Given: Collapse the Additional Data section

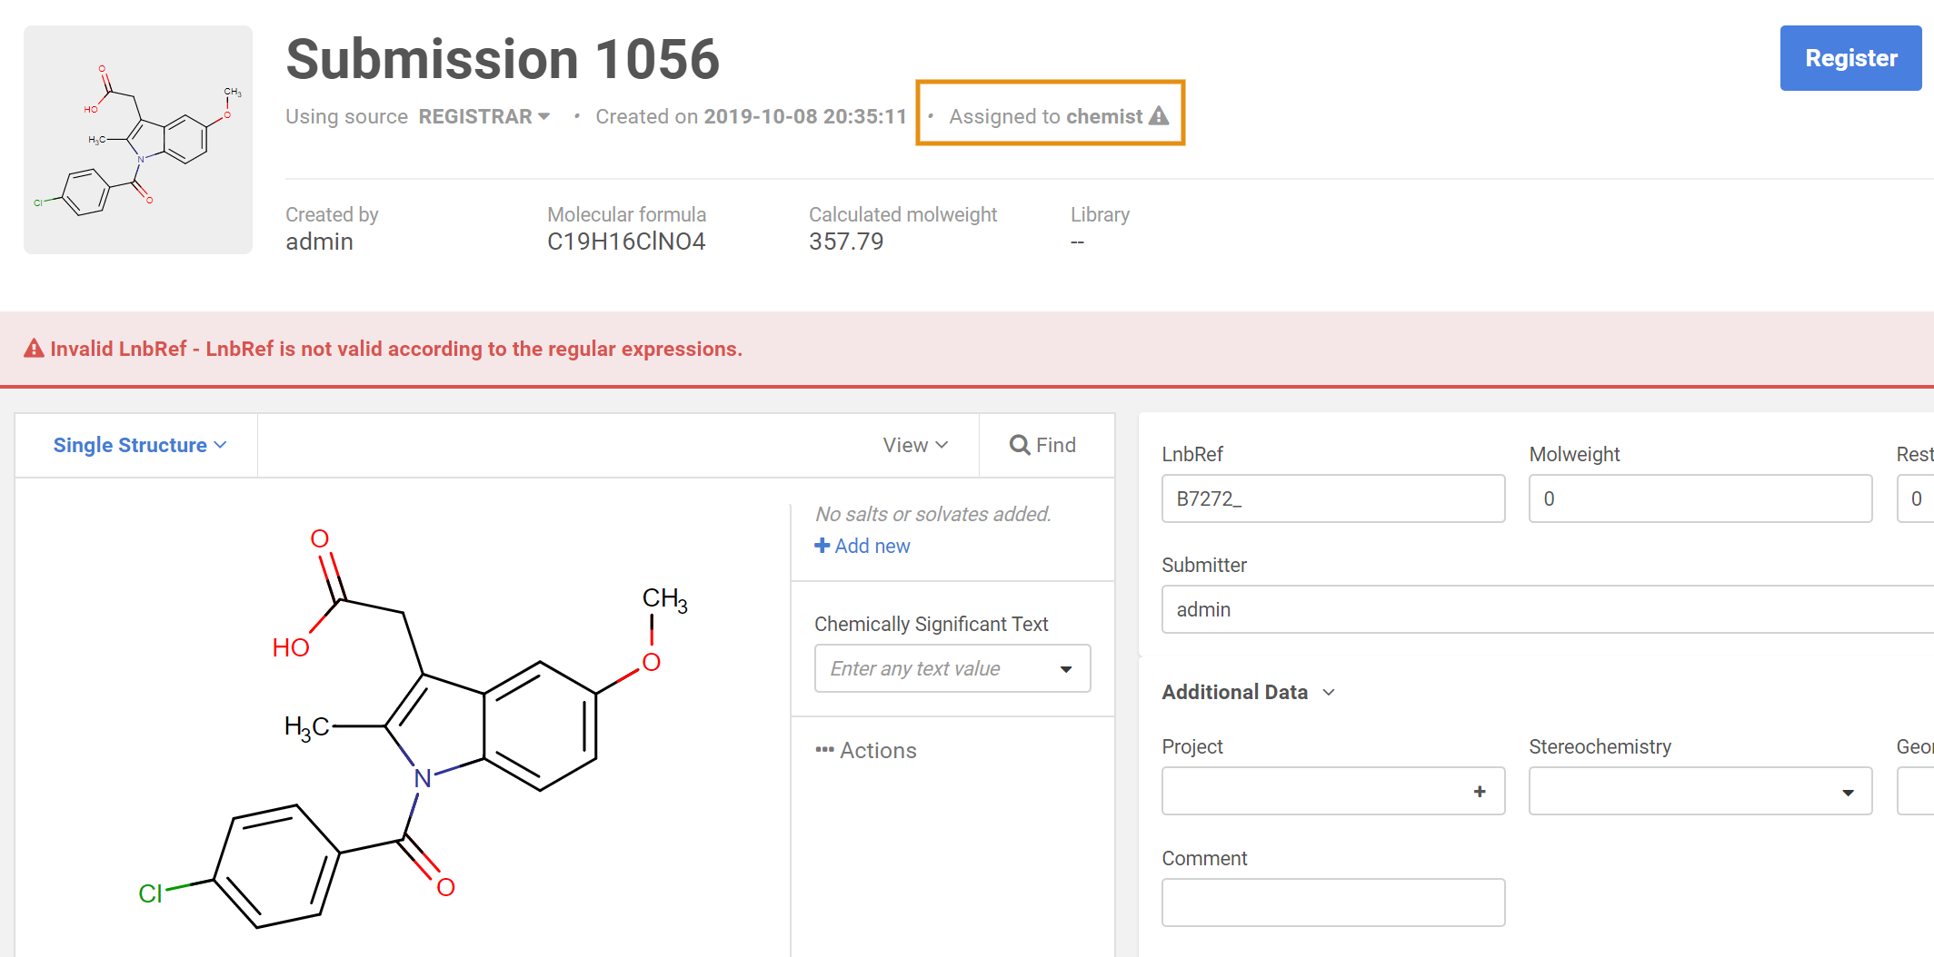Looking at the screenshot, I should pos(1248,692).
